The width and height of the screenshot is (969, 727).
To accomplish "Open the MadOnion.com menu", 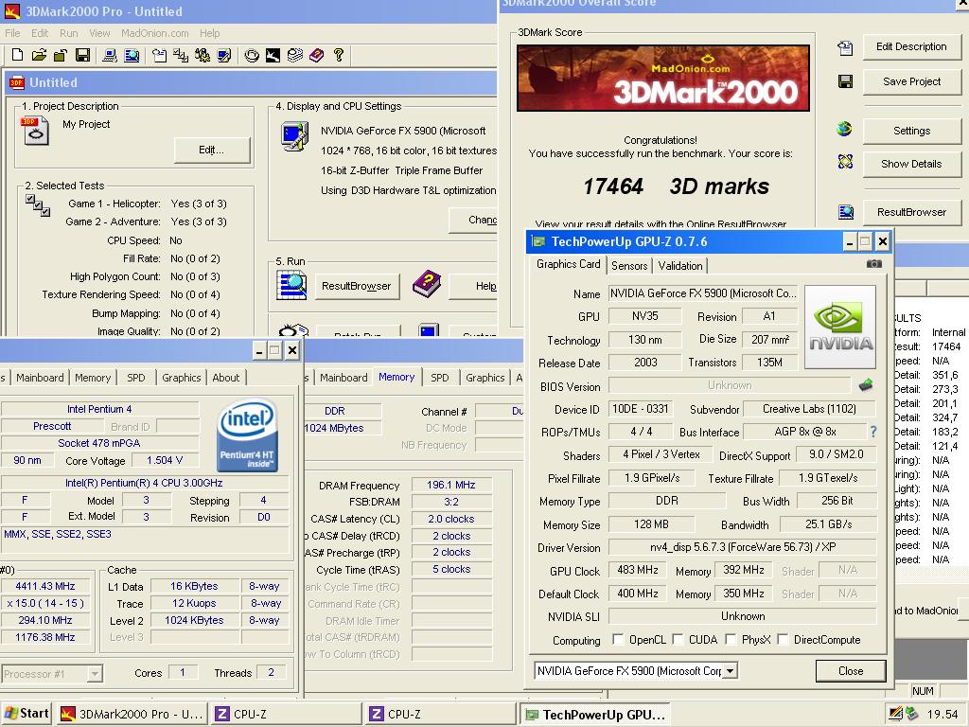I will (154, 33).
